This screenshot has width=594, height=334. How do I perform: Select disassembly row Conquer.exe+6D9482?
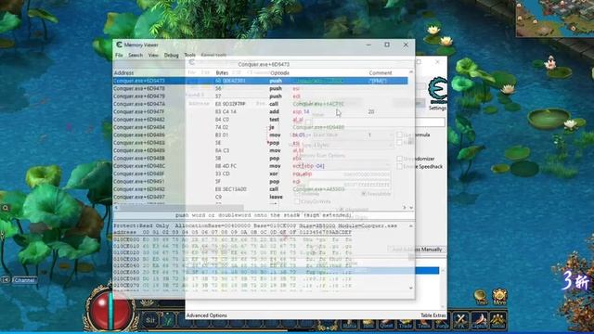[x=260, y=120]
